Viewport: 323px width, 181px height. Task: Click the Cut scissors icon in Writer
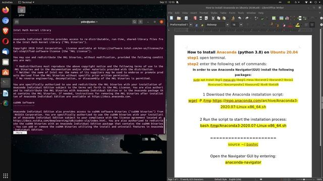(213, 18)
